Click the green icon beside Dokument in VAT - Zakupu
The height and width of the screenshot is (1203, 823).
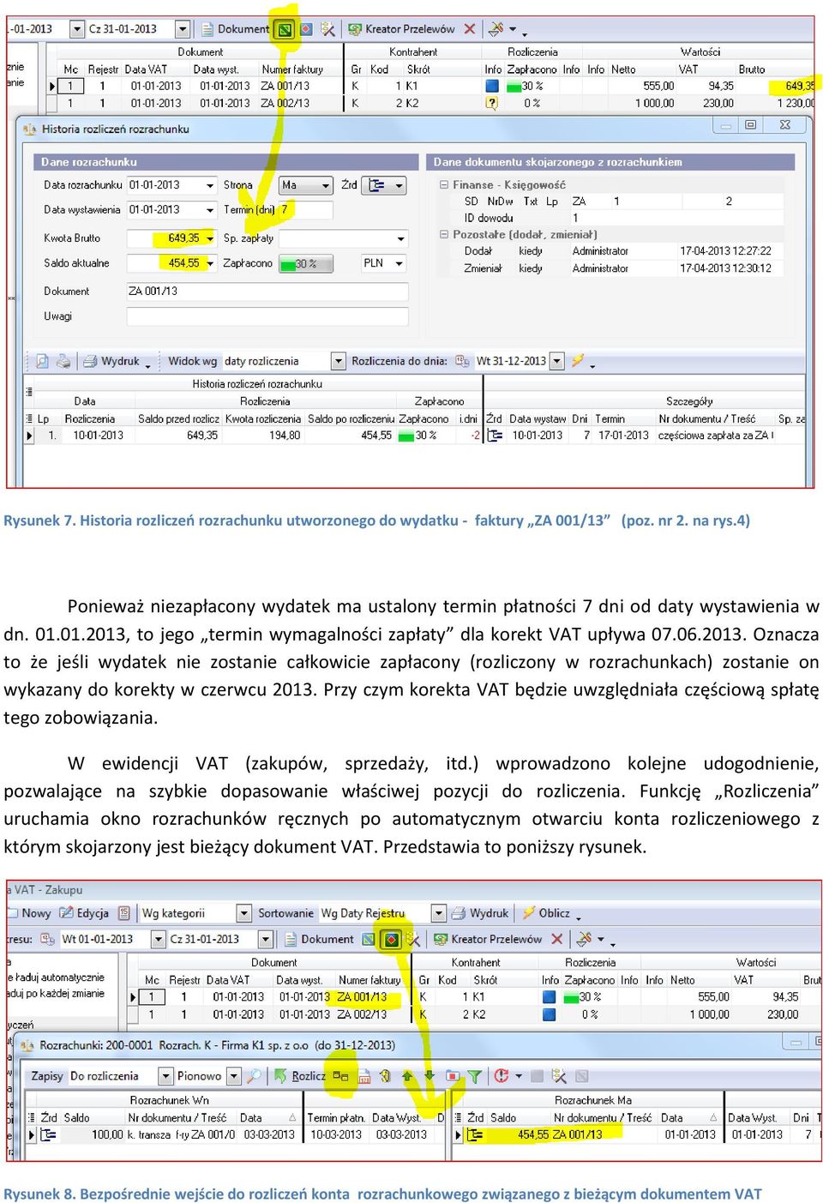[369, 940]
